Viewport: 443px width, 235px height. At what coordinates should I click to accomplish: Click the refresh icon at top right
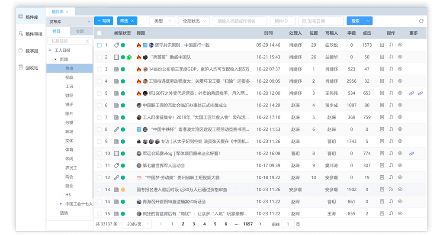421,21
